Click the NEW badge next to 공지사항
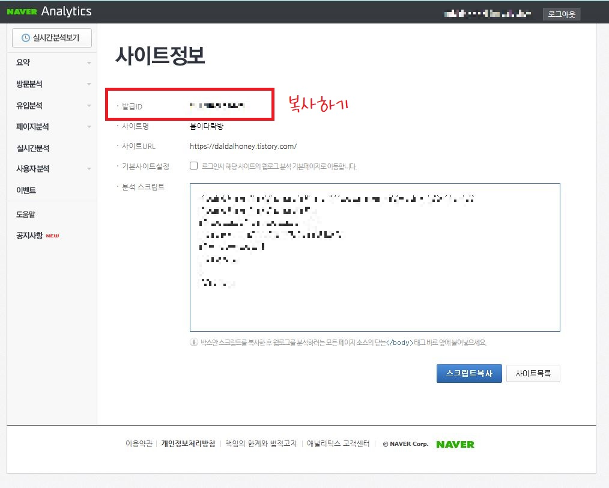Viewport: 609px width, 488px height. click(x=52, y=236)
